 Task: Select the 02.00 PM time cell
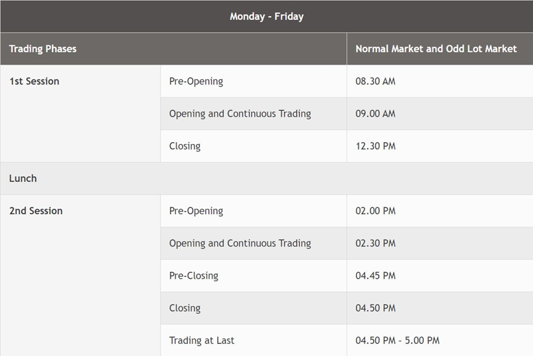[376, 211]
